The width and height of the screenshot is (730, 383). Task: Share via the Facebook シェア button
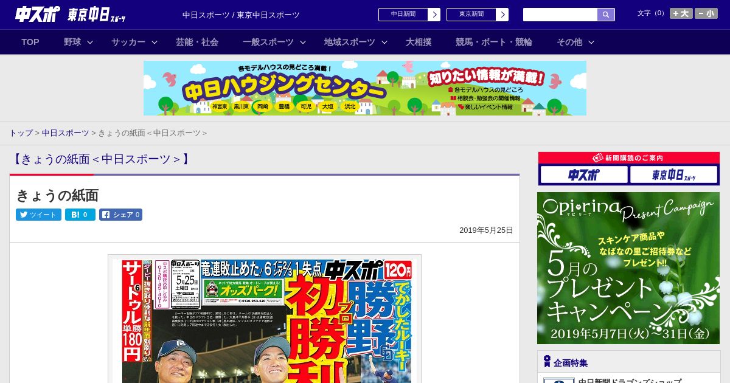pyautogui.click(x=120, y=215)
